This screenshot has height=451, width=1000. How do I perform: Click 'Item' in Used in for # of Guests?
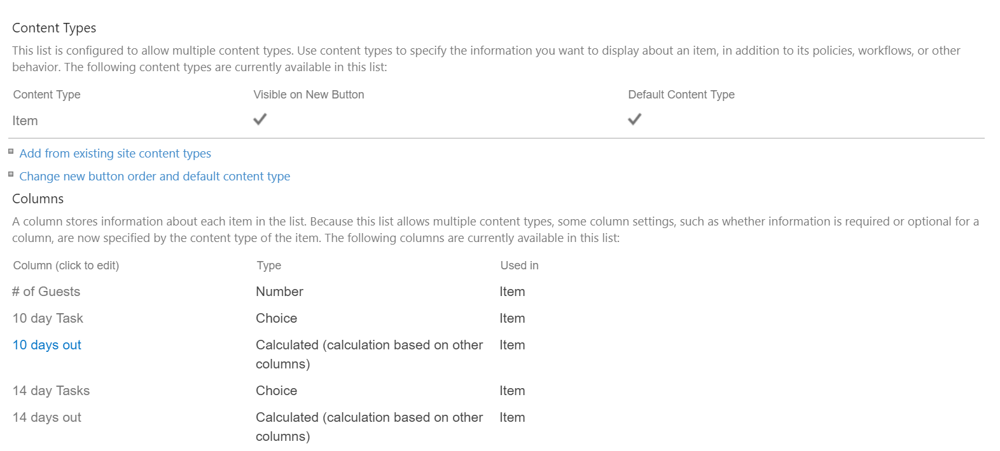click(512, 292)
